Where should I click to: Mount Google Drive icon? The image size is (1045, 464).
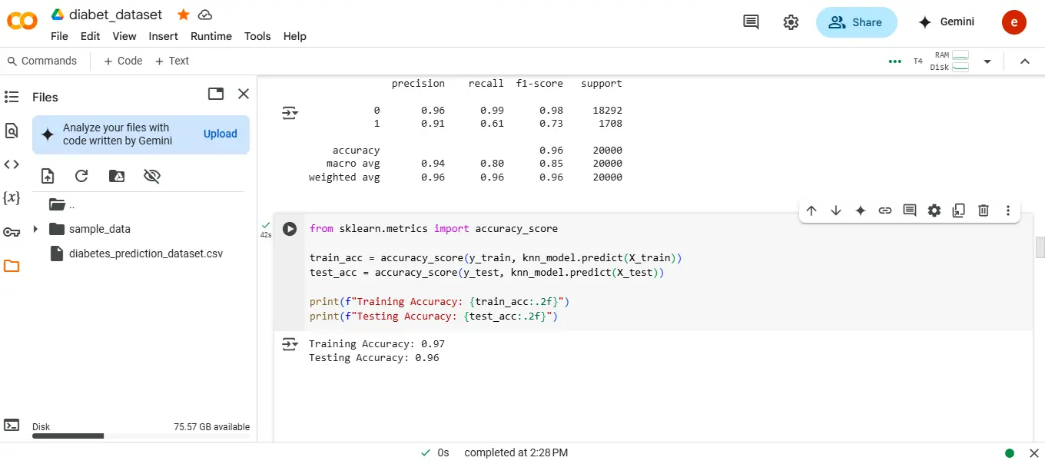(x=117, y=176)
